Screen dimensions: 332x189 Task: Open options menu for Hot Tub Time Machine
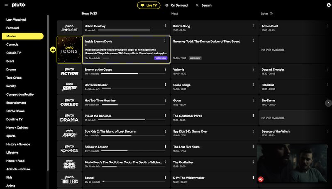(165, 100)
